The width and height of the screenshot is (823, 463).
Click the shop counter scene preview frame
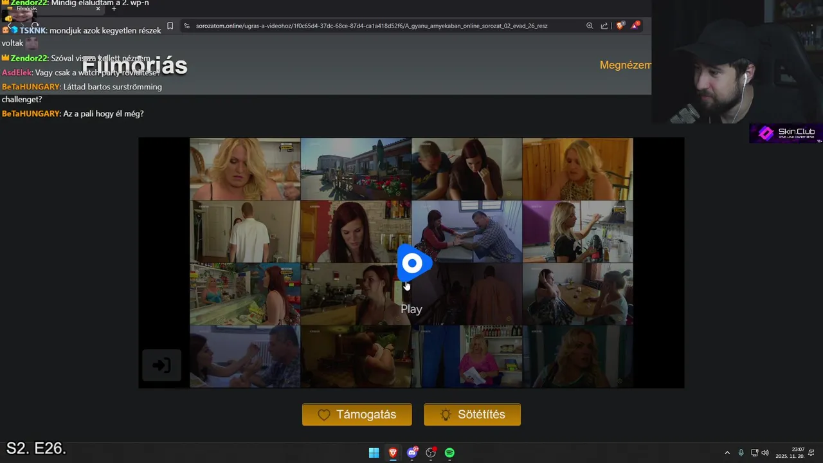click(x=245, y=294)
